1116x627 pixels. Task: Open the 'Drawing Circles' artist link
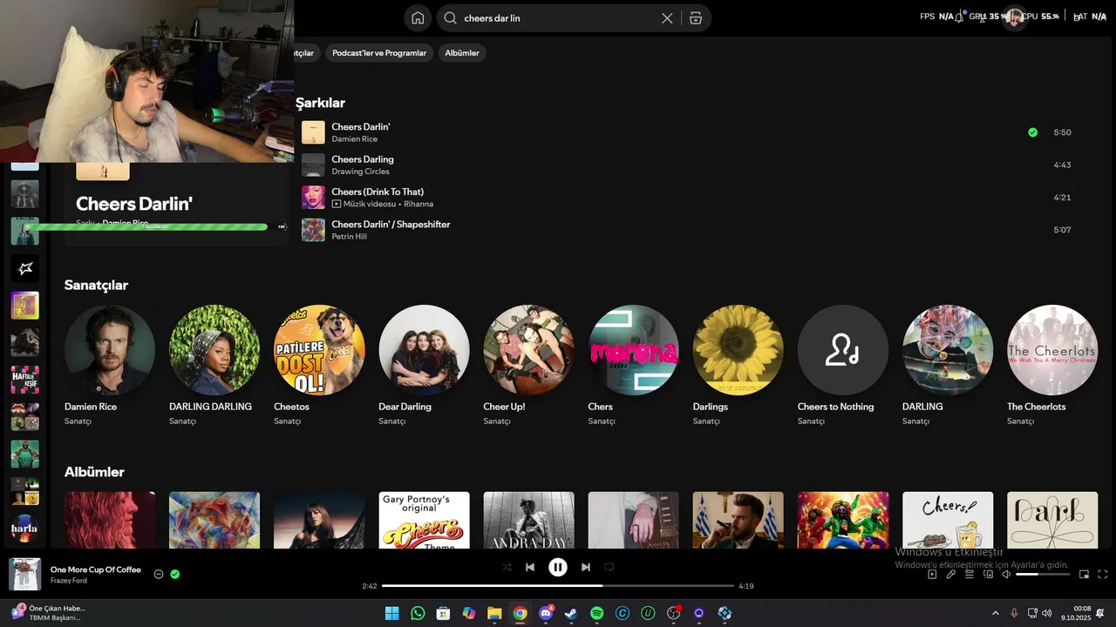pyautogui.click(x=360, y=172)
